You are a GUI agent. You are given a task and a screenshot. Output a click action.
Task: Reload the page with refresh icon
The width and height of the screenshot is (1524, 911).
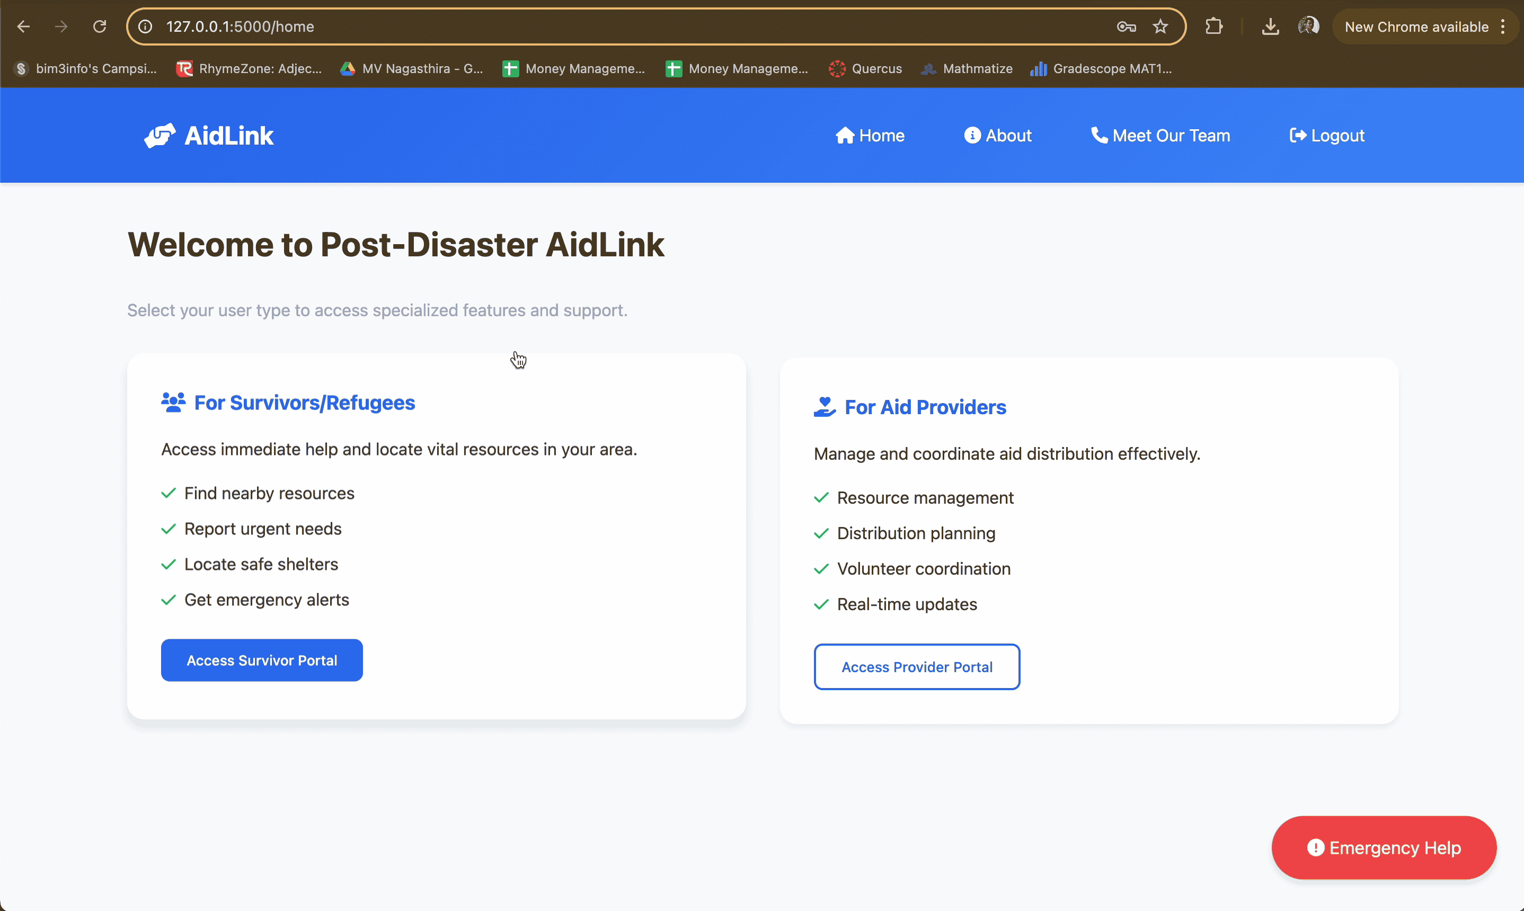tap(100, 26)
